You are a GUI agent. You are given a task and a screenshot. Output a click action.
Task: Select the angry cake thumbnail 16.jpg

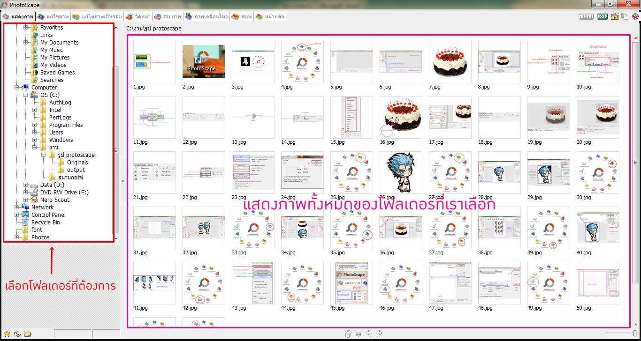coord(401,117)
